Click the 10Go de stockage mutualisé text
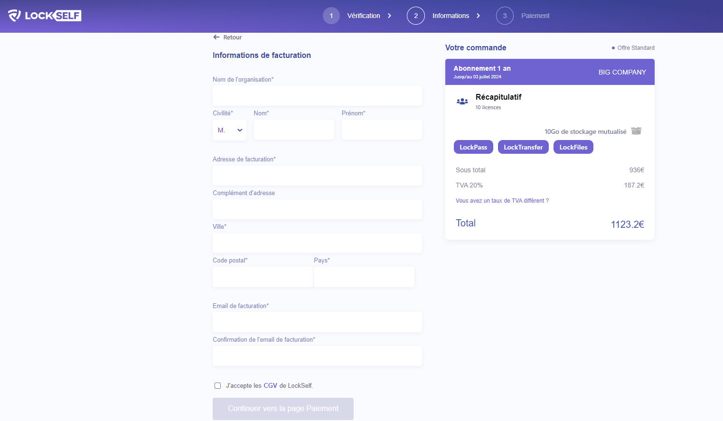This screenshot has height=421, width=723. tap(585, 131)
